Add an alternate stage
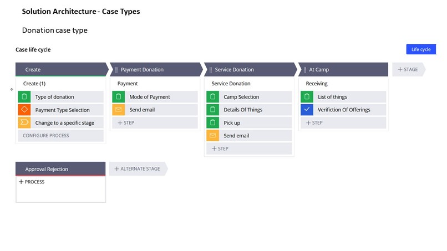 click(x=136, y=168)
